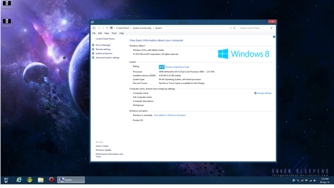Screen dimensions: 334x188
Task: Expand the chevron after System and Security
Action: [153, 28]
